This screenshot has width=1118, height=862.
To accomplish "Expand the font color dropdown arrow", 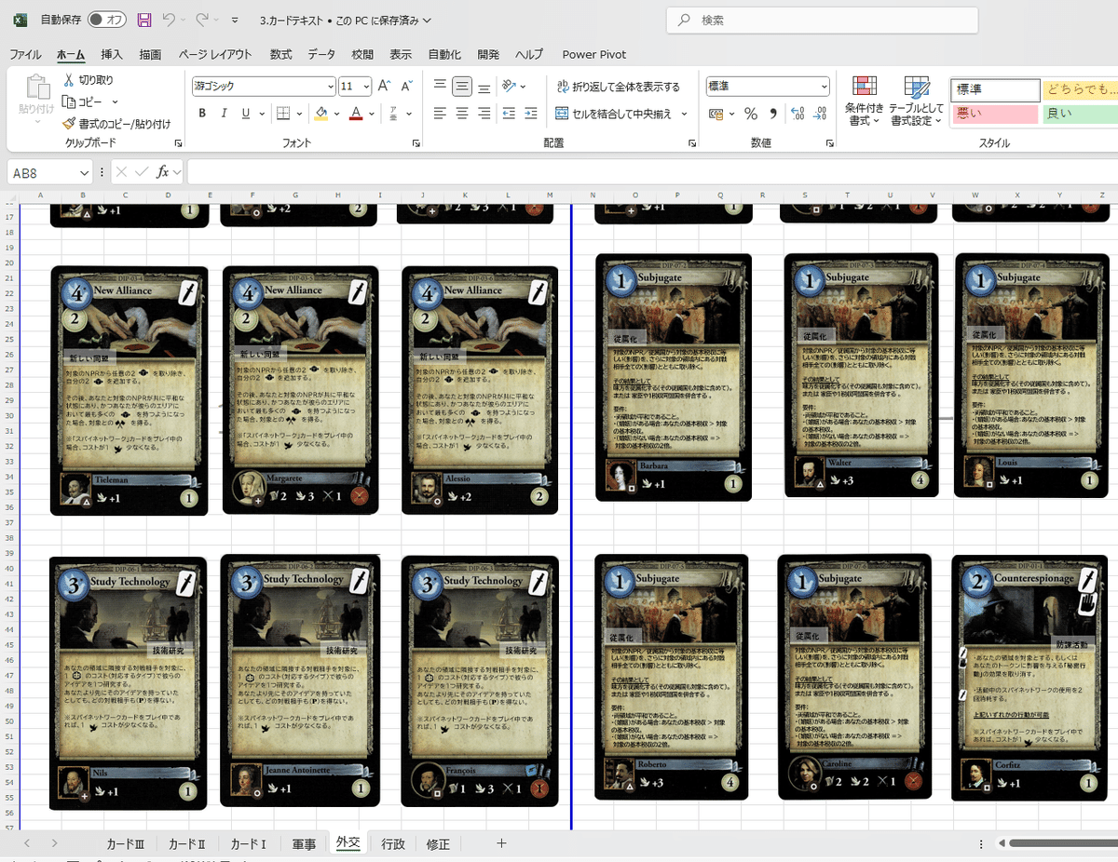I will [x=371, y=114].
